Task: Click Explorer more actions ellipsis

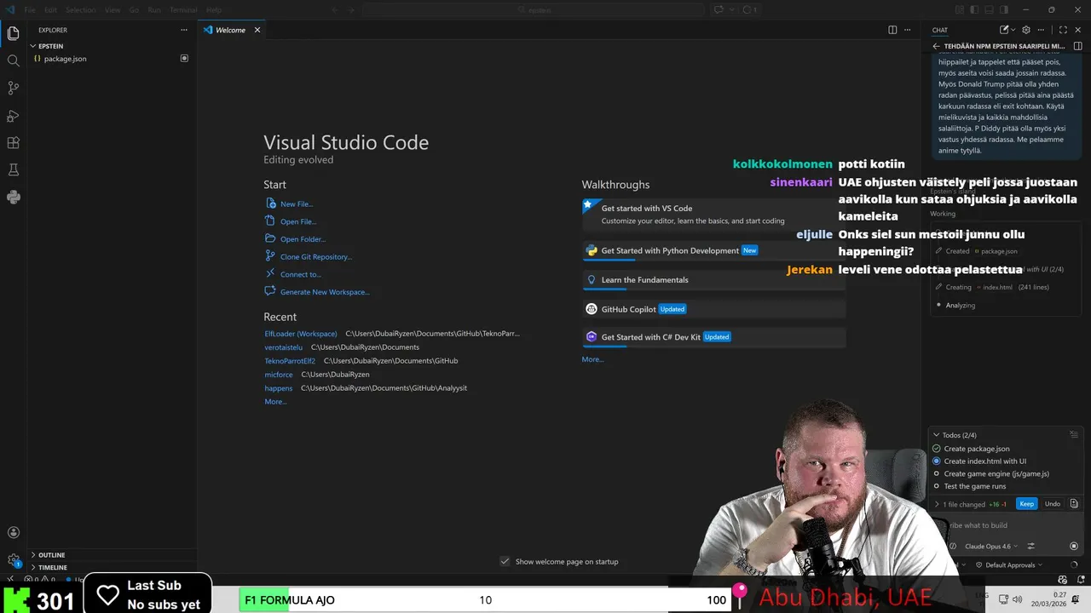Action: pyautogui.click(x=183, y=30)
